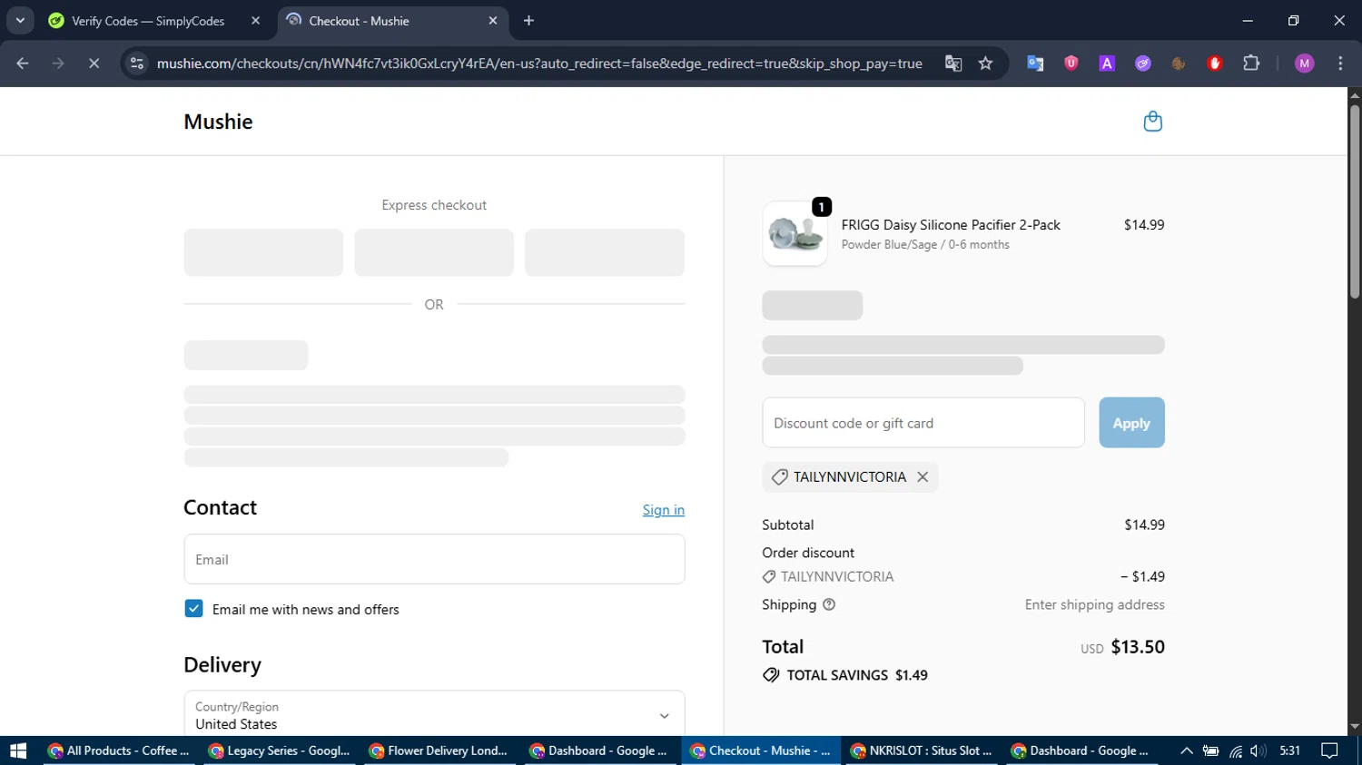Go forward to the next page
The height and width of the screenshot is (765, 1362).
58,64
